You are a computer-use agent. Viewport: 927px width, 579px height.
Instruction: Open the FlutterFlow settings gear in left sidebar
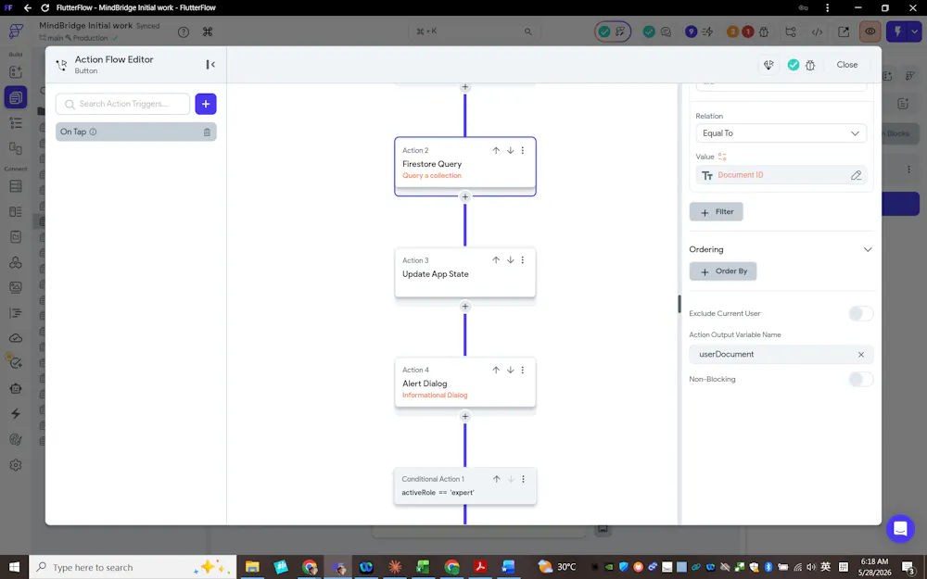16,465
